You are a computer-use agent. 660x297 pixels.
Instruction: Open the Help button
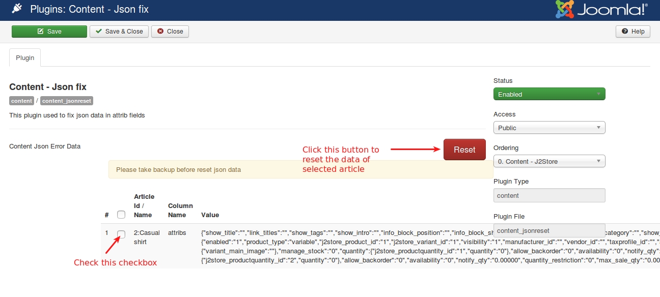tap(633, 32)
